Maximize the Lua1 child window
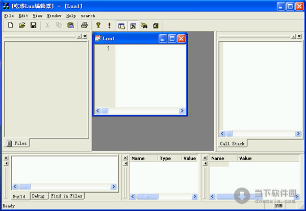 pyautogui.click(x=172, y=38)
